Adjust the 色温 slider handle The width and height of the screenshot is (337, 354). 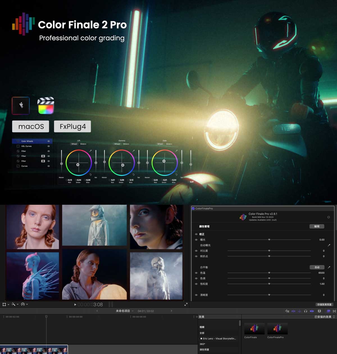269,273
